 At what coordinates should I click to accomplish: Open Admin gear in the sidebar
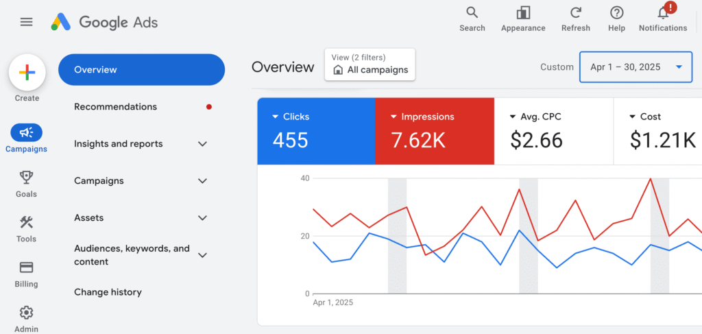point(27,313)
